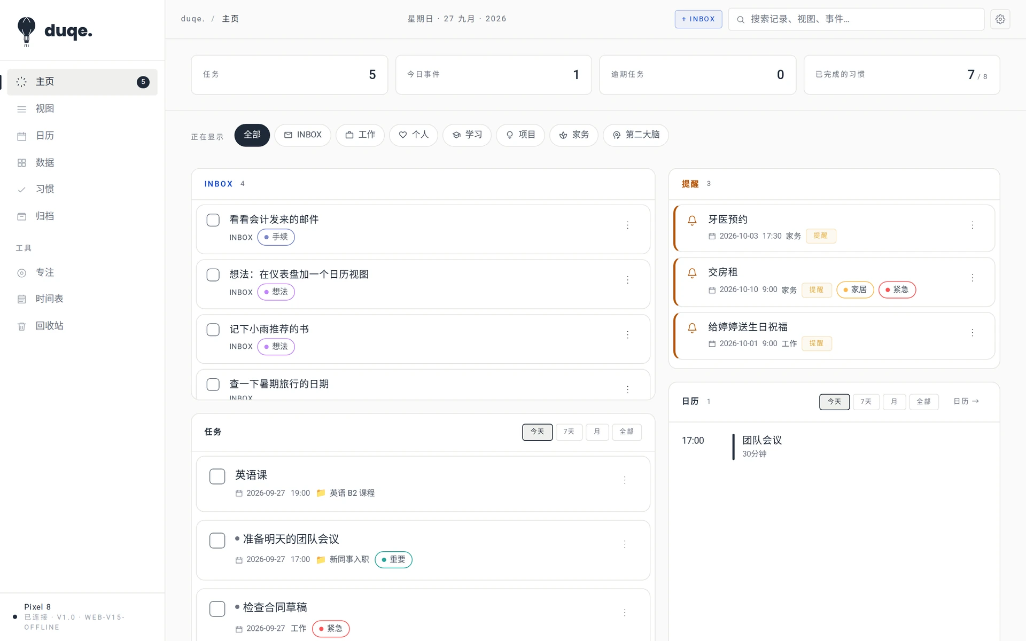The height and width of the screenshot is (641, 1026).
Task: Click the heart icon in 个人 filter
Action: [x=403, y=135]
